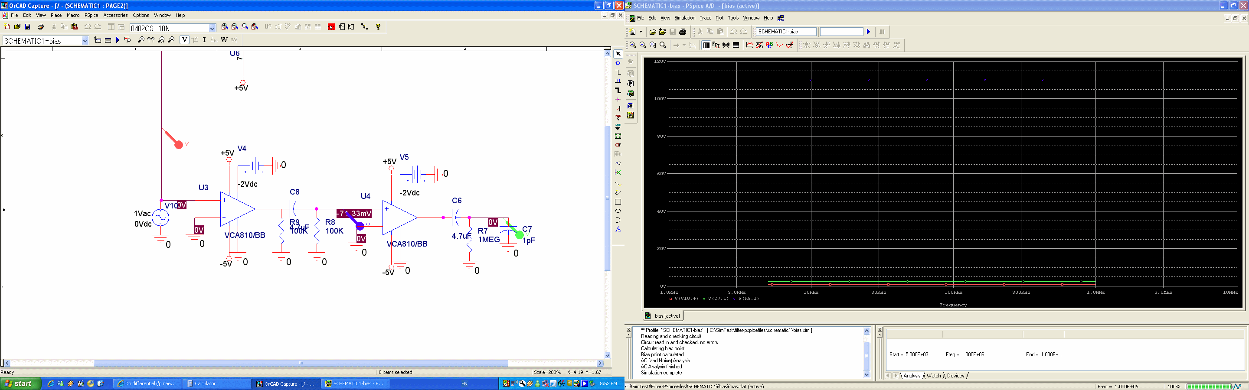The height and width of the screenshot is (390, 1249).
Task: Click Zoom to area icon in Capture
Action: (245, 26)
